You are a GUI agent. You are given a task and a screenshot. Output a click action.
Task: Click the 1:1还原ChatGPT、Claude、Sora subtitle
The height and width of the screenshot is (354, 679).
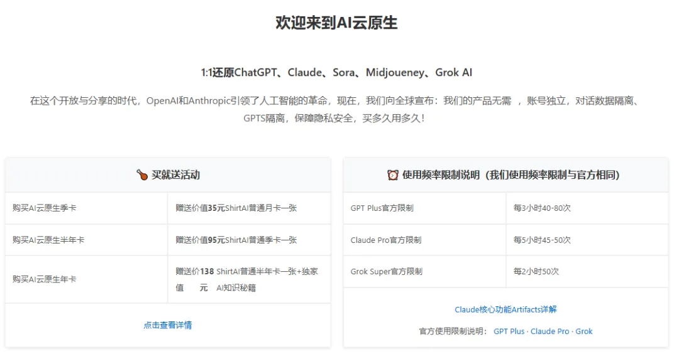336,73
